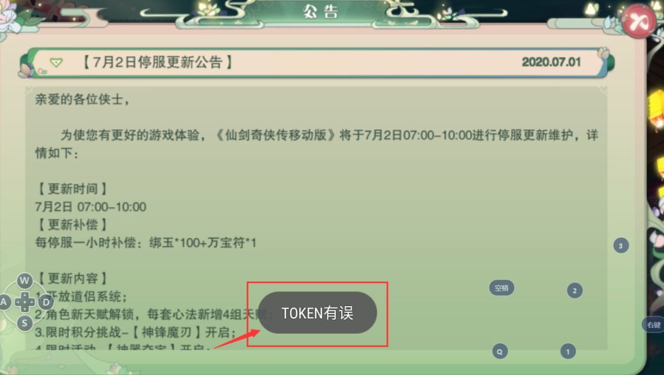
Task: Collapse the 7月2日停服更新公告 entry arrow
Action: click(x=56, y=63)
